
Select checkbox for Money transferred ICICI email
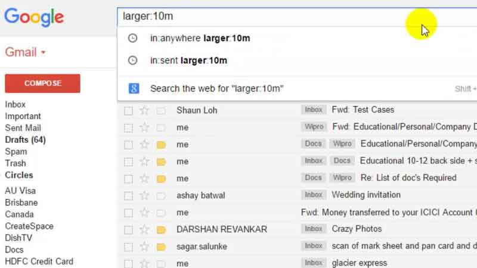128,213
